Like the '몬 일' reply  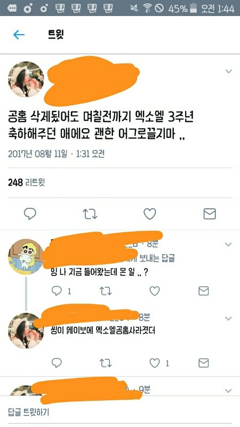155,291
